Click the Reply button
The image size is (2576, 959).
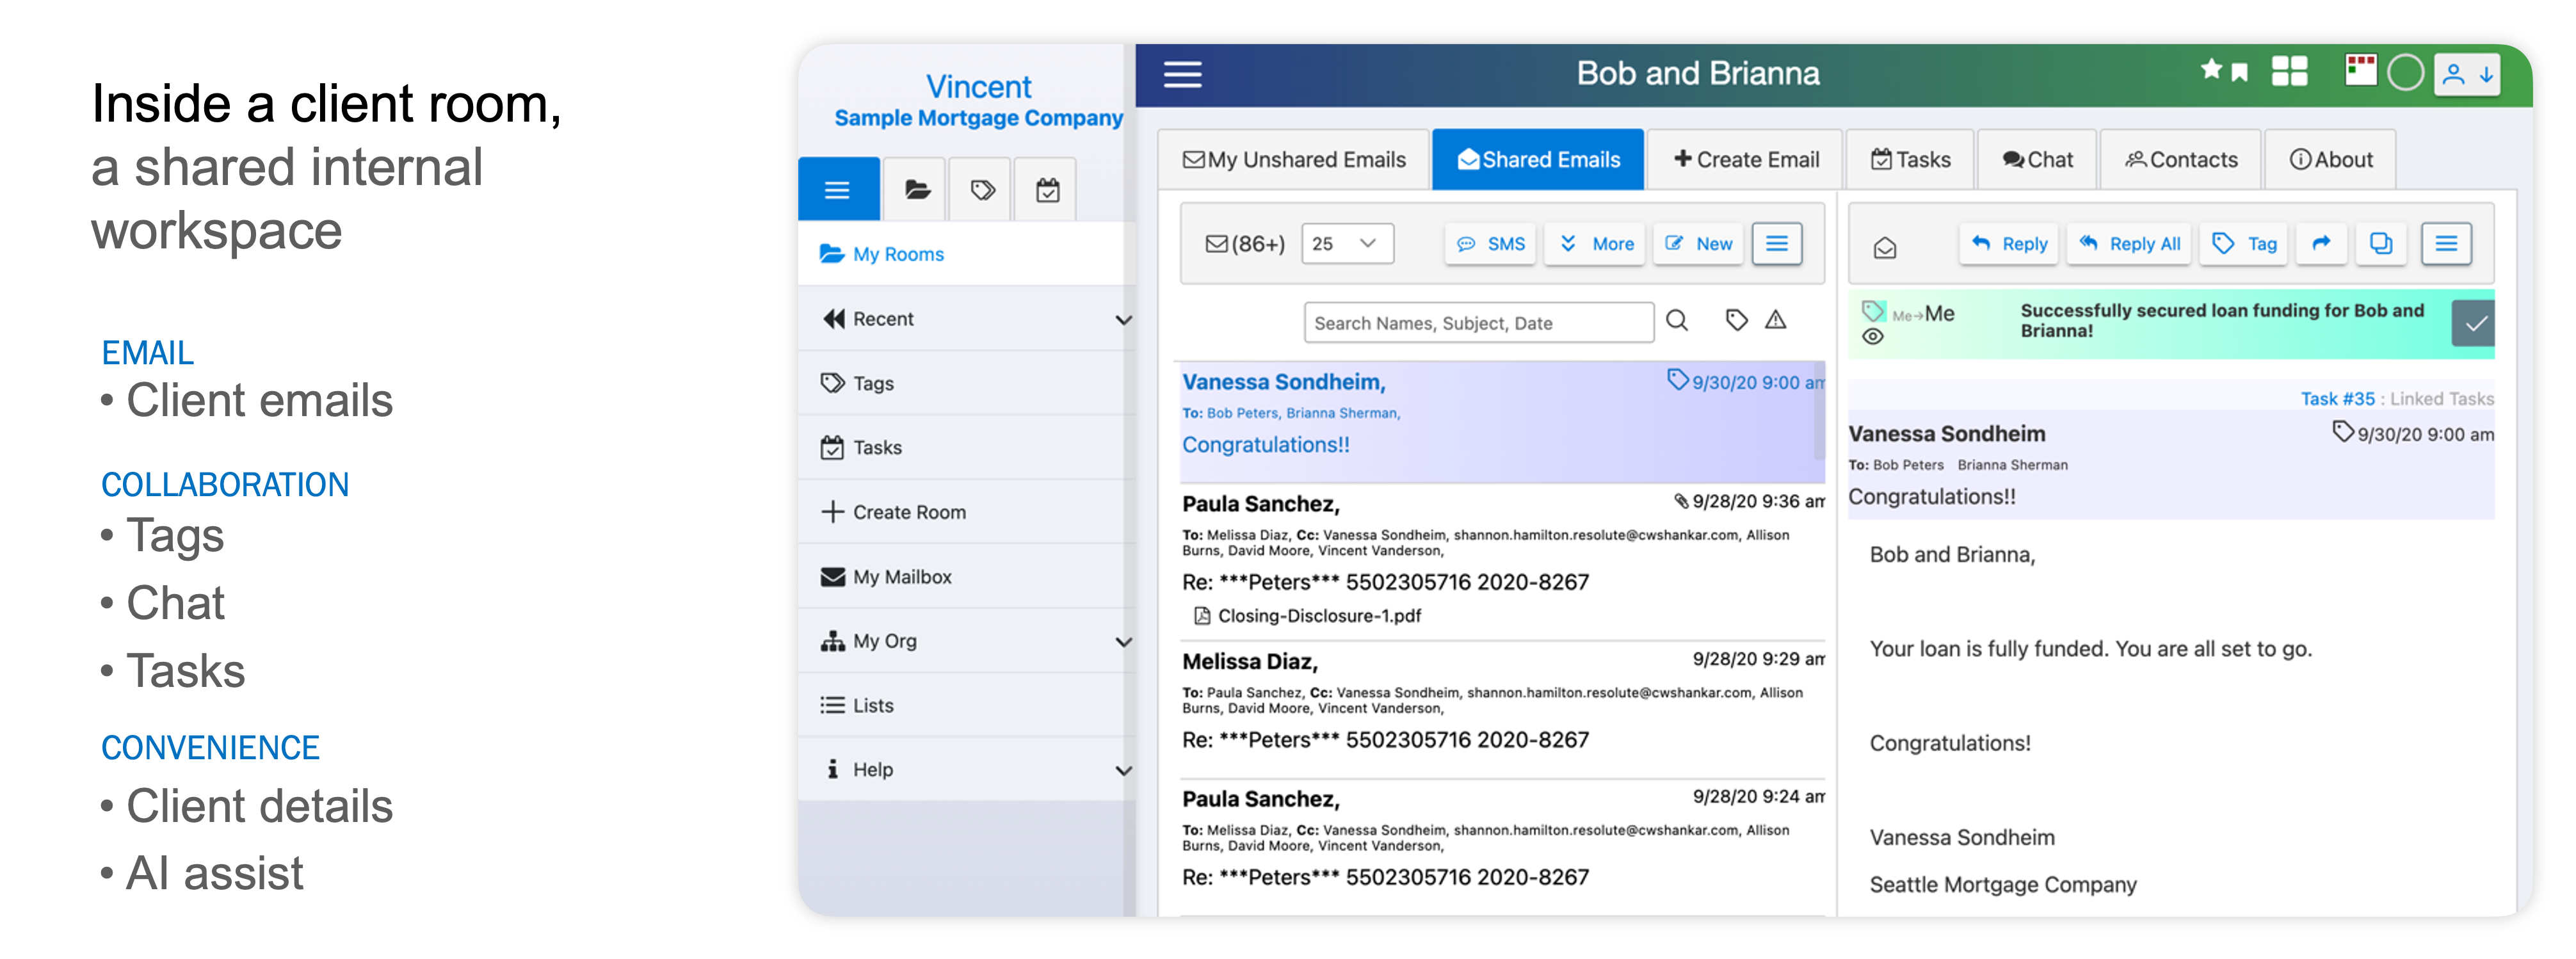point(2009,244)
